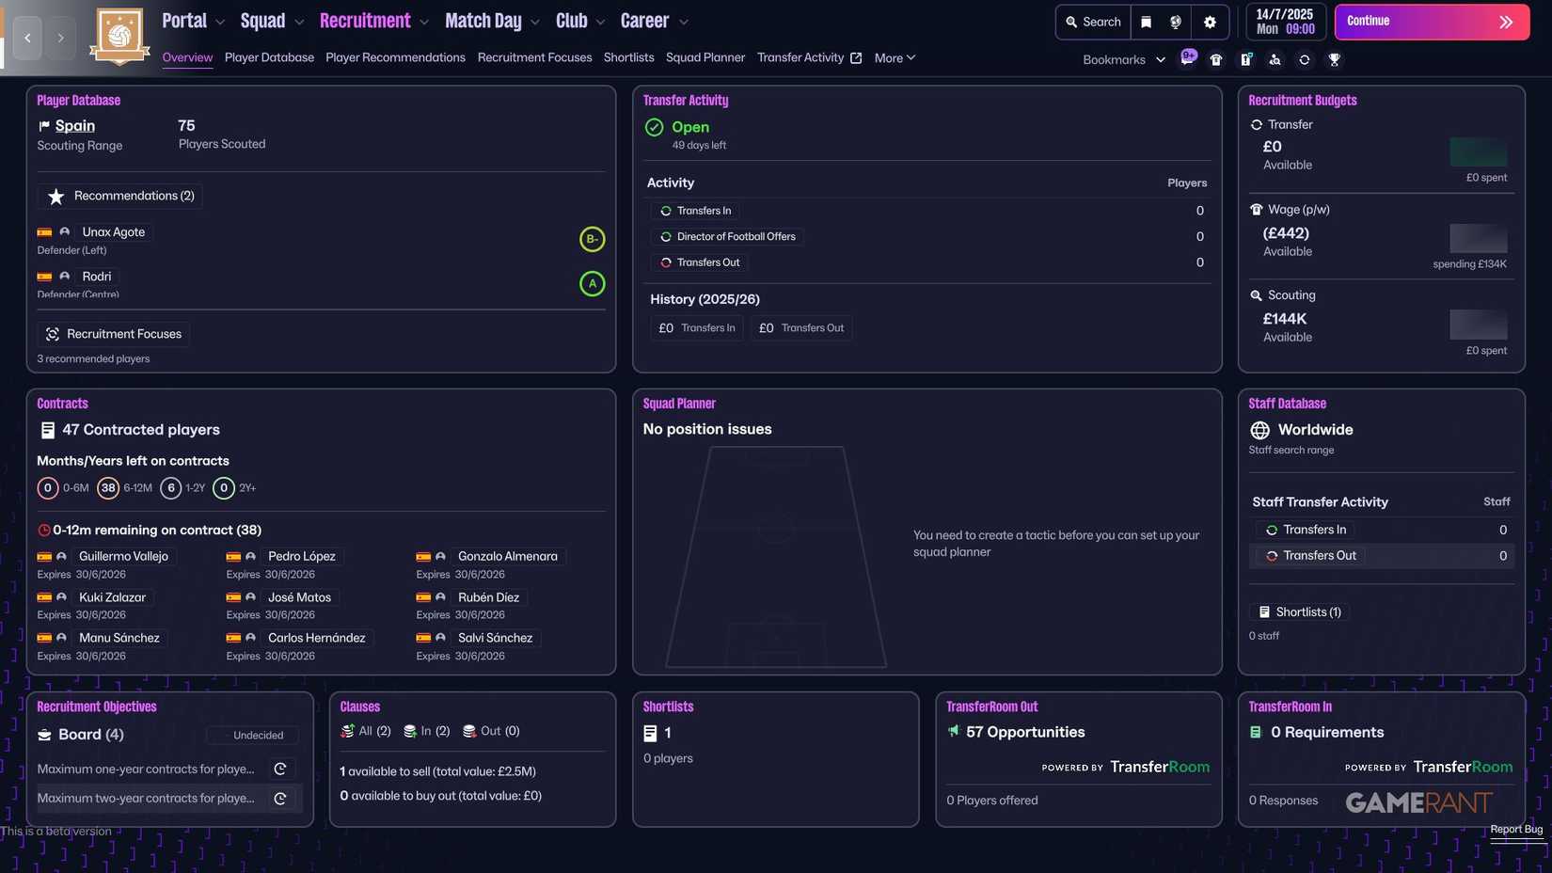1552x873 pixels.
Task: Expand the Bookmarks dropdown
Action: click(x=1123, y=59)
